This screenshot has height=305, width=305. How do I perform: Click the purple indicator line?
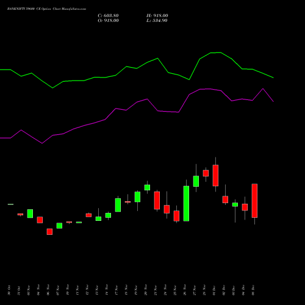(x=137, y=102)
